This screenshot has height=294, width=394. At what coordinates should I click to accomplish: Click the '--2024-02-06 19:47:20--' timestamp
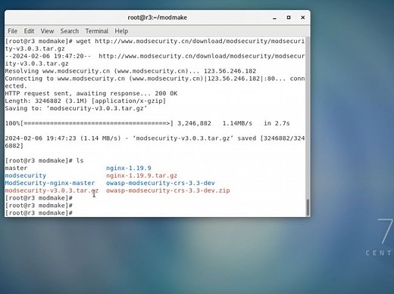(x=48, y=56)
